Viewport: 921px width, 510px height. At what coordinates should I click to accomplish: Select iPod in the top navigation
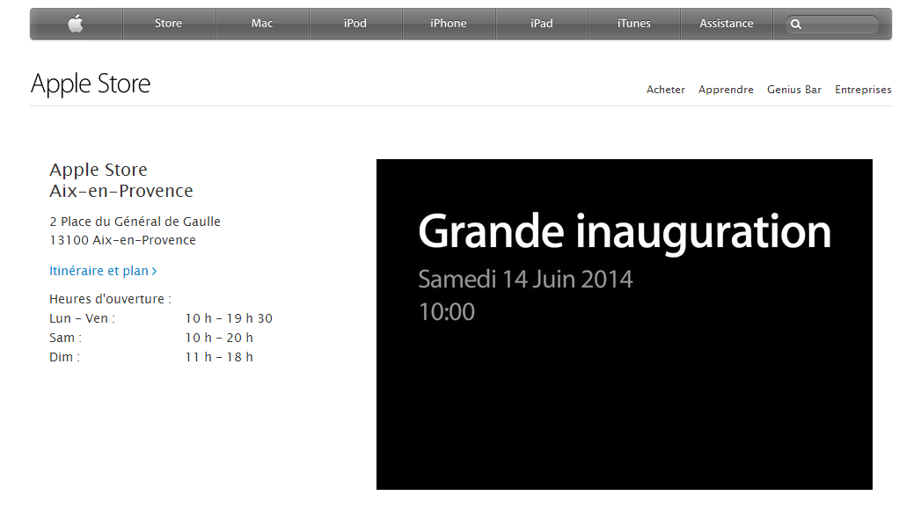[x=355, y=24]
